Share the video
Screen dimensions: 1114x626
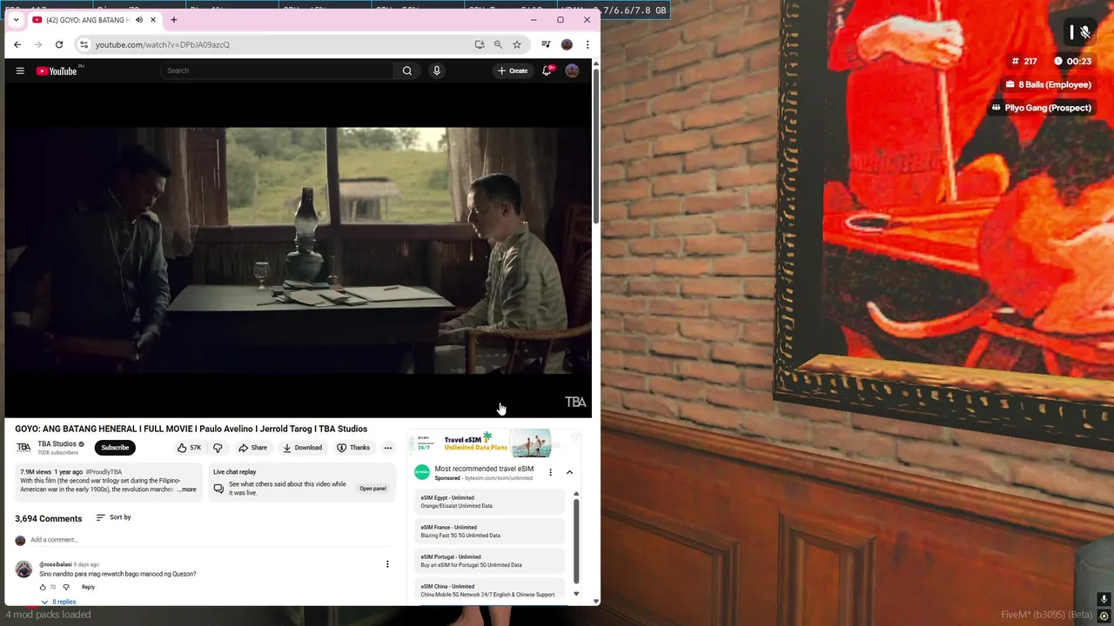pos(252,448)
